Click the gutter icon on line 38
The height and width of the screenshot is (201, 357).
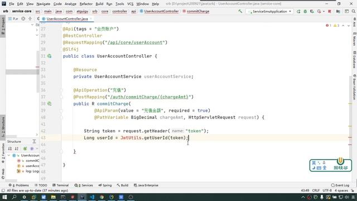click(x=50, y=104)
